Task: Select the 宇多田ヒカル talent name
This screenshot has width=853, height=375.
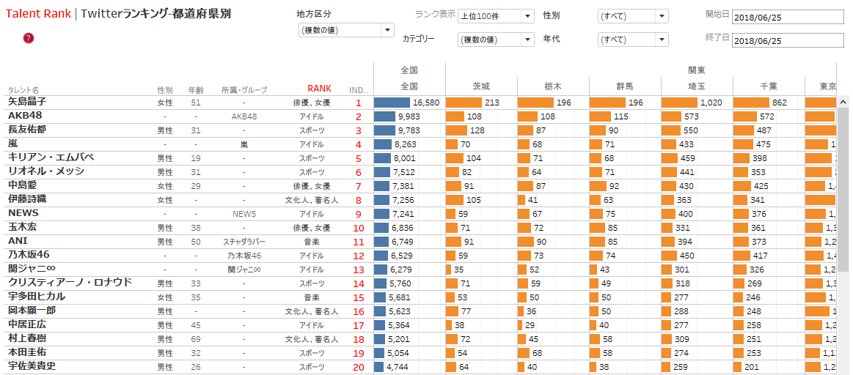Action: point(37,297)
